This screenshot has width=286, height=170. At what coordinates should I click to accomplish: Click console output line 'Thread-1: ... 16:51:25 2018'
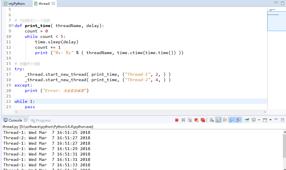pyautogui.click(x=47, y=132)
